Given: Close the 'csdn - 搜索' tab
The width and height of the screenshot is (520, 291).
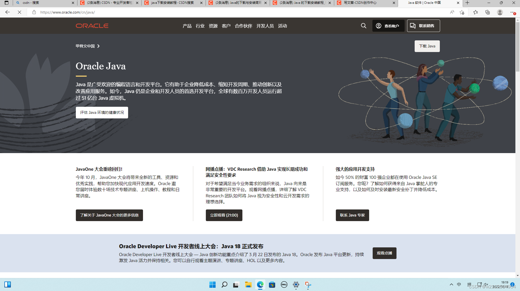Looking at the screenshot, I should click(73, 3).
